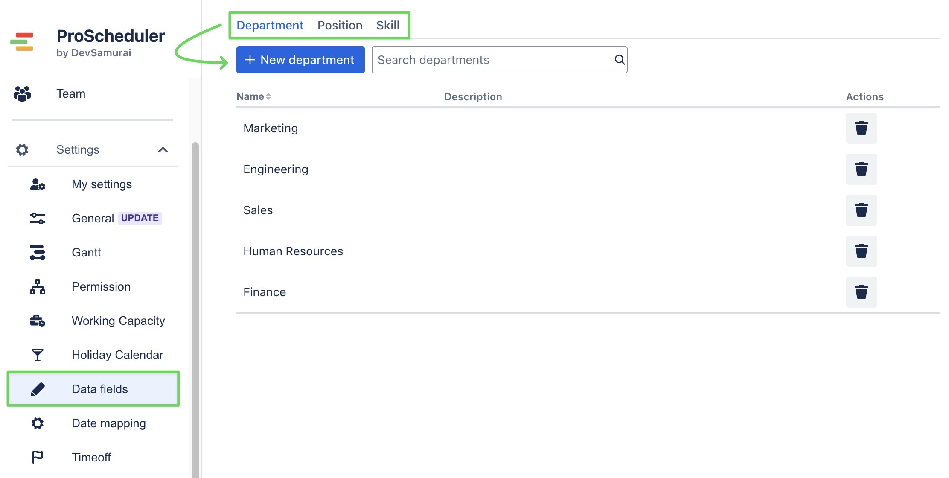
Task: Go to Date mapping settings
Action: 108,423
